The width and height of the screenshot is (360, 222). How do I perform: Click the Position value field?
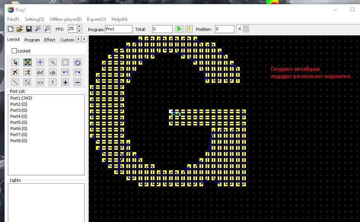click(225, 29)
